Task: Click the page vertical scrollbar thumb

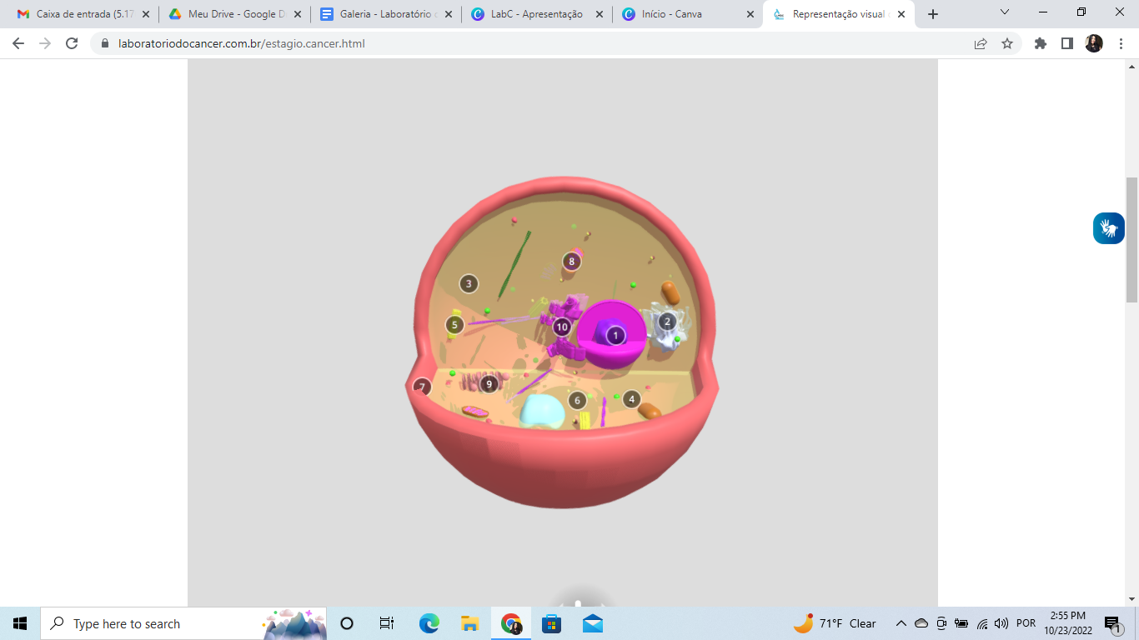Action: [x=1131, y=240]
